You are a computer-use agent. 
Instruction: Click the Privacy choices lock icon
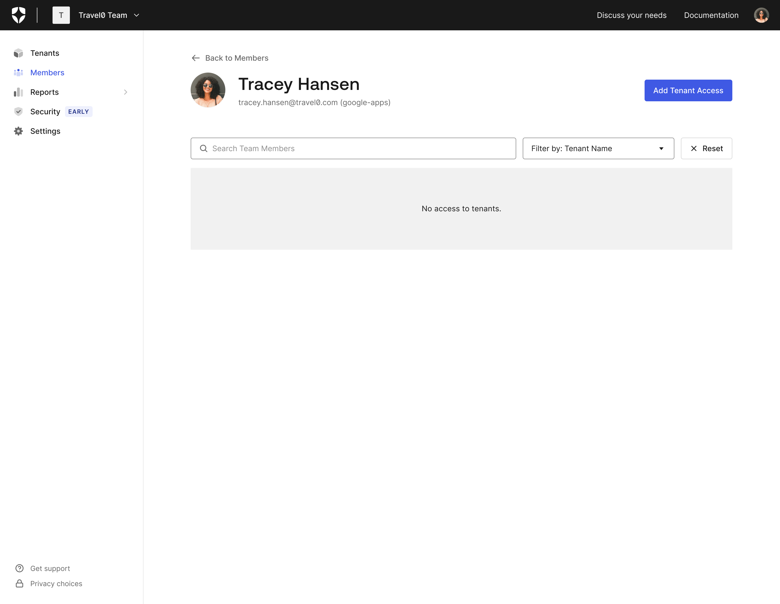click(19, 583)
